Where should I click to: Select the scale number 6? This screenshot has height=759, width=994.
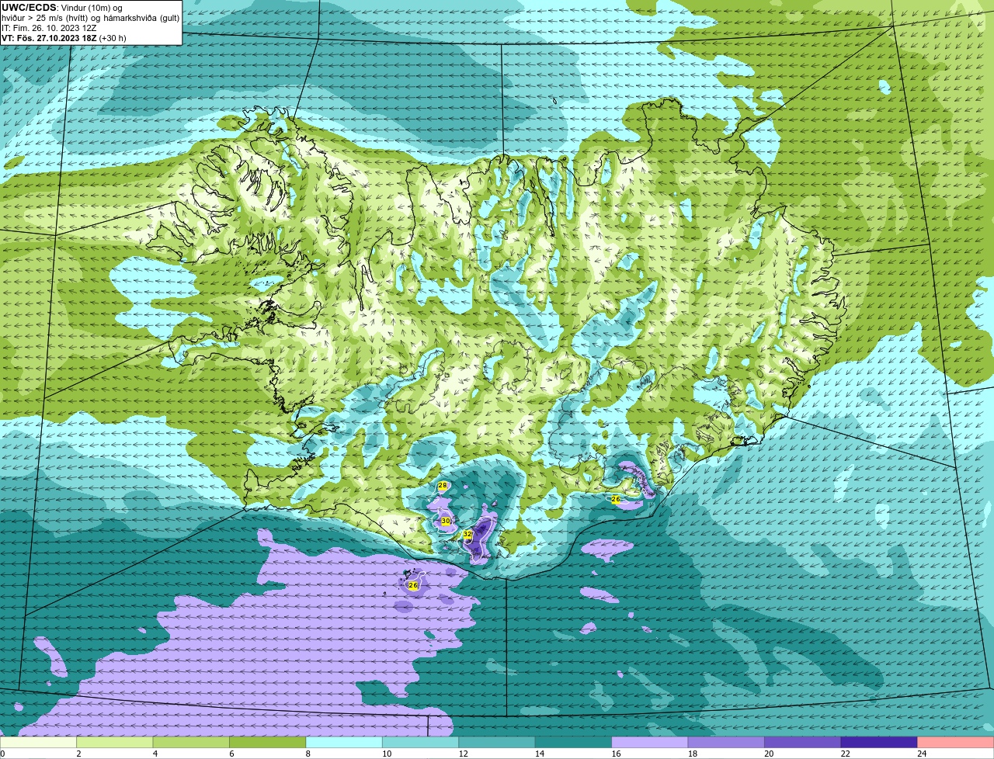pyautogui.click(x=231, y=753)
